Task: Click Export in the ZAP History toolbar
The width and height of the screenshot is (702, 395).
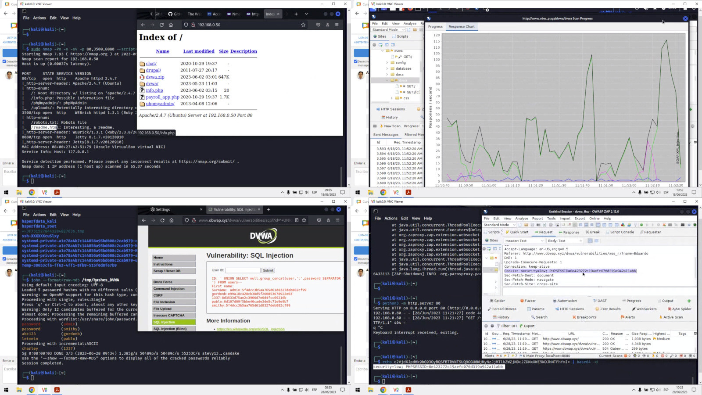Action: (x=527, y=326)
